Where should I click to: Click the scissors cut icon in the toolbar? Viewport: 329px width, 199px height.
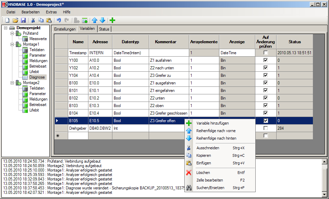click(33, 21)
